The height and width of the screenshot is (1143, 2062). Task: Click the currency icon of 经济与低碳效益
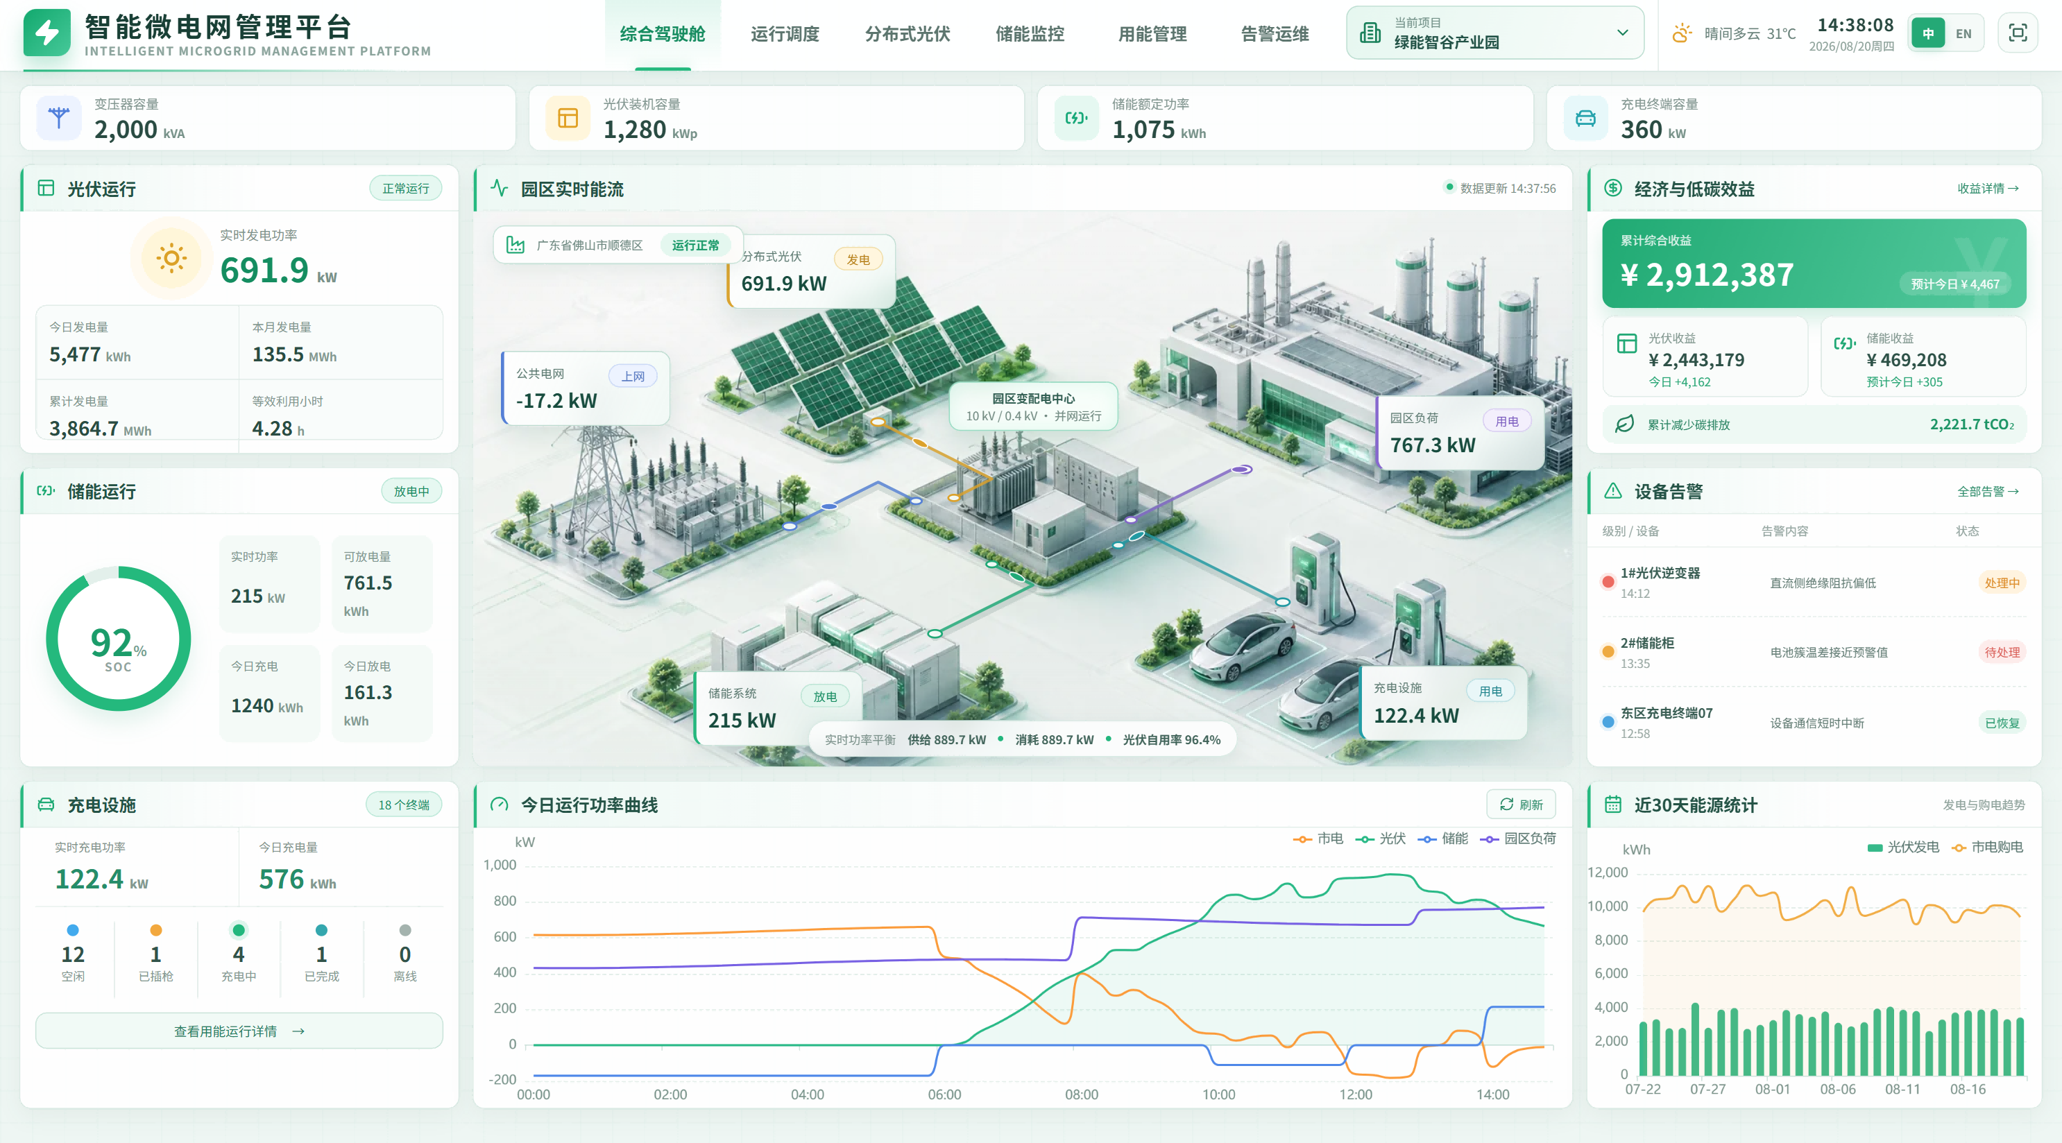click(1613, 188)
